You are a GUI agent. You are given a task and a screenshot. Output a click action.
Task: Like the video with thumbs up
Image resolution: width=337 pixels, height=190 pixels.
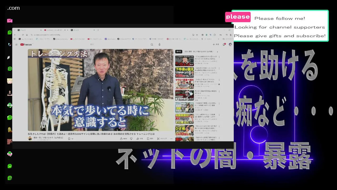coord(123,139)
